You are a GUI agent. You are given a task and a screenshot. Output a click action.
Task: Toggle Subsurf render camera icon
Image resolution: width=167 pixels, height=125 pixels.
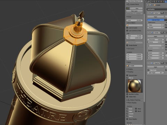pyautogui.click(x=162, y=13)
